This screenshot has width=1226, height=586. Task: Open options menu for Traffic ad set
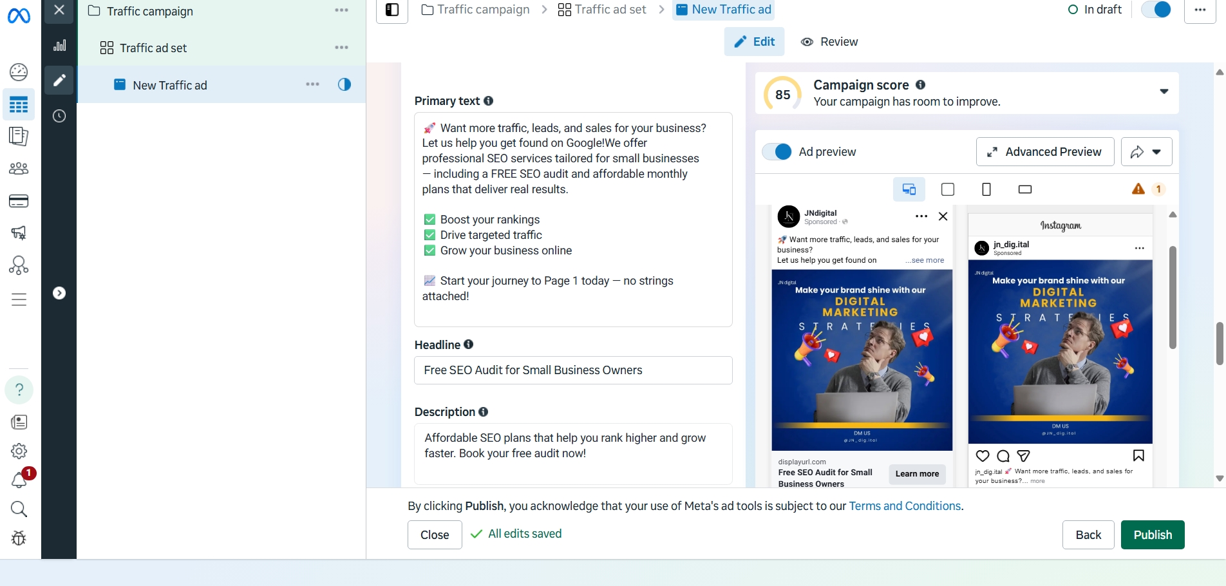click(342, 47)
